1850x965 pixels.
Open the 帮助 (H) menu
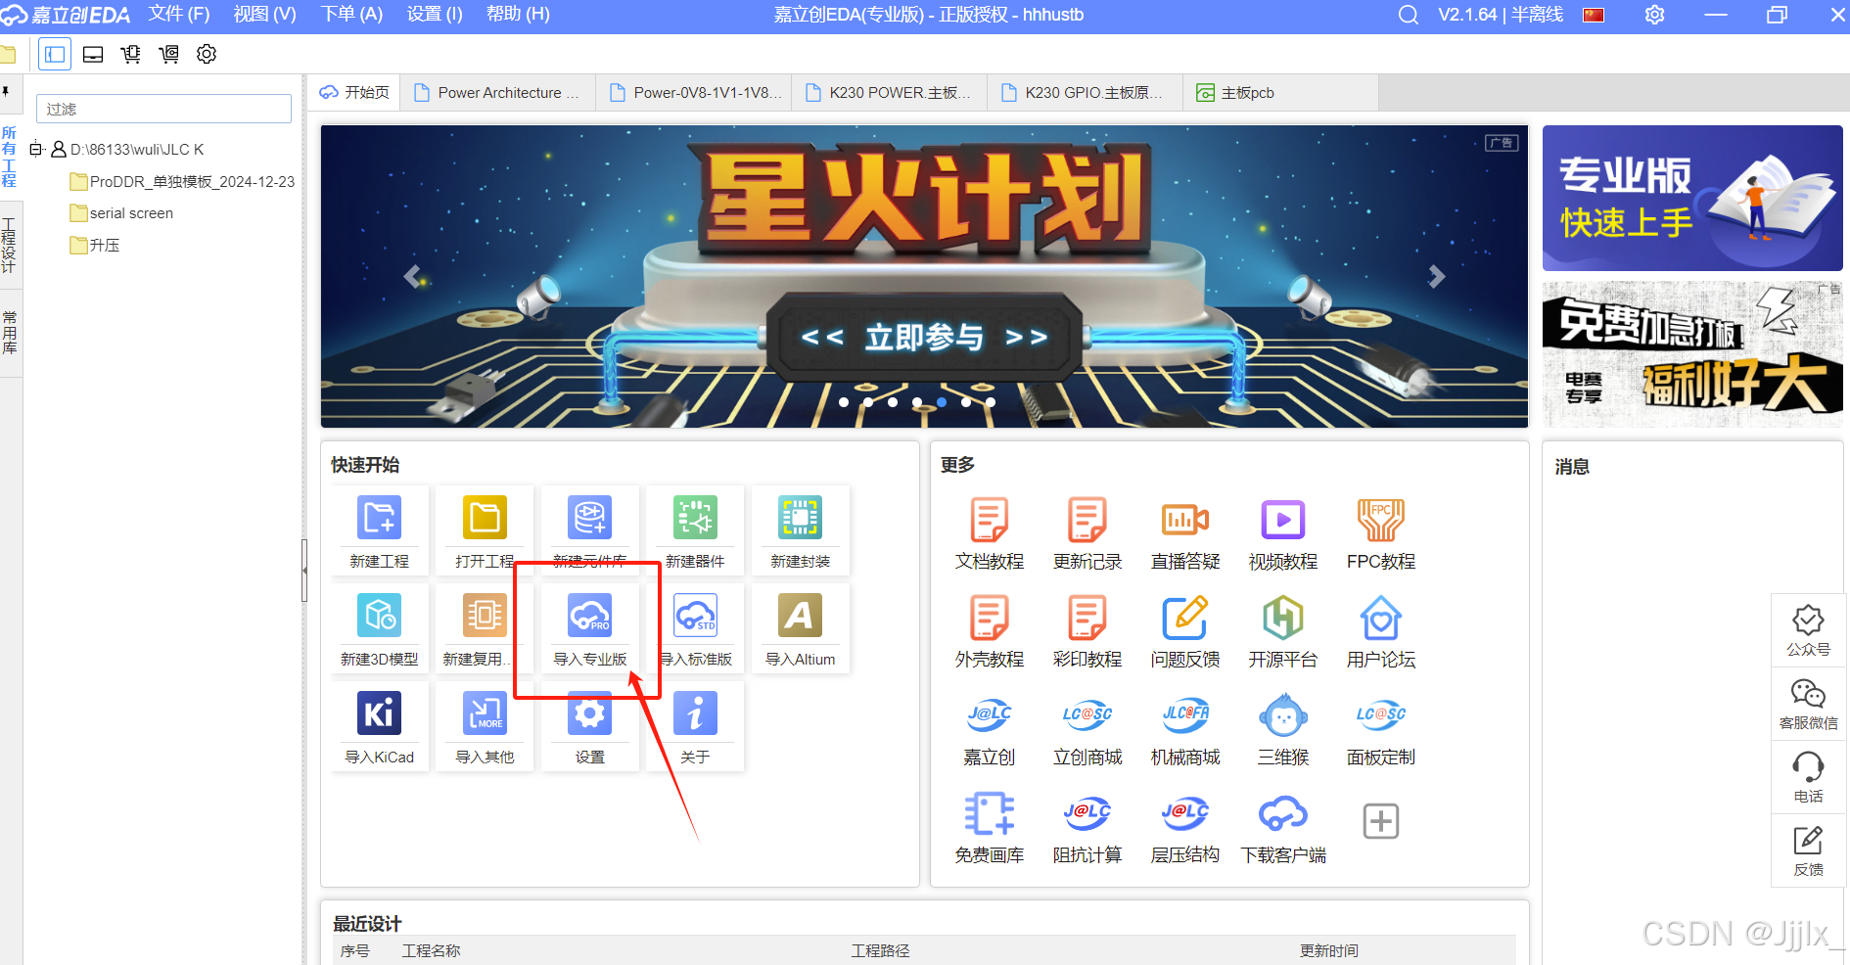519,15
